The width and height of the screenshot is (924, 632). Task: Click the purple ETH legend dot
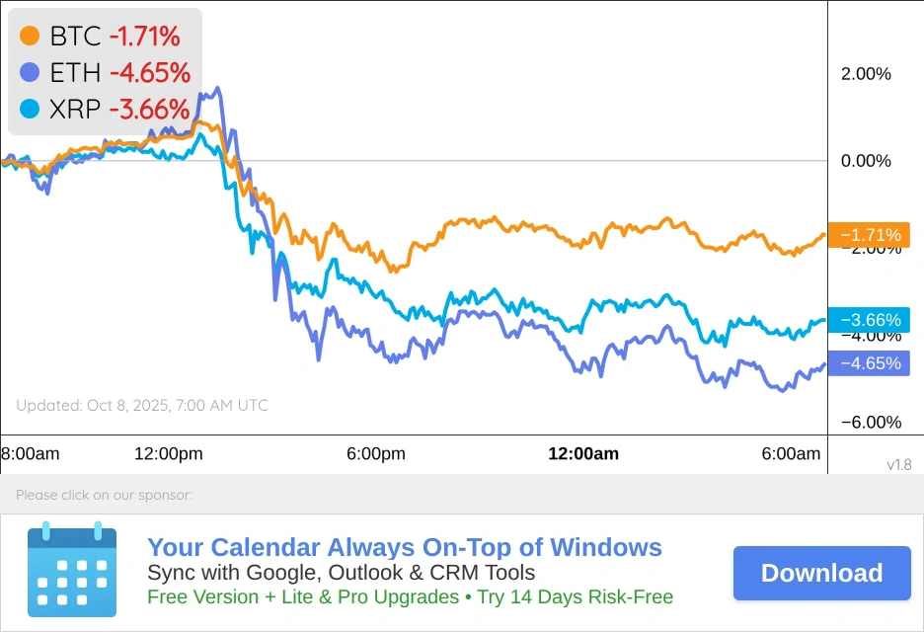[30, 72]
